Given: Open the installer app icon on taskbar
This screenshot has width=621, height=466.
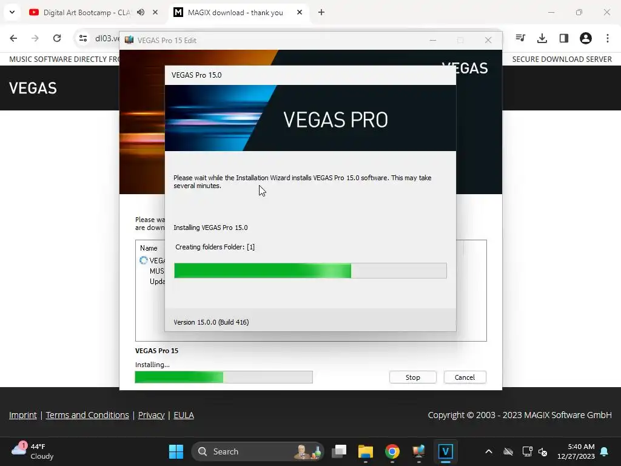Looking at the screenshot, I should [x=418, y=451].
